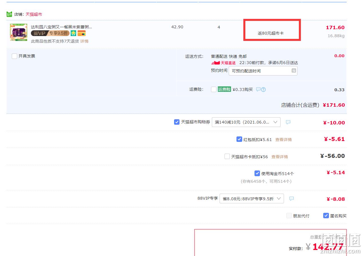The image size is (363, 256).
Task: Click the shipping fee 0.00
Action: tap(340, 56)
